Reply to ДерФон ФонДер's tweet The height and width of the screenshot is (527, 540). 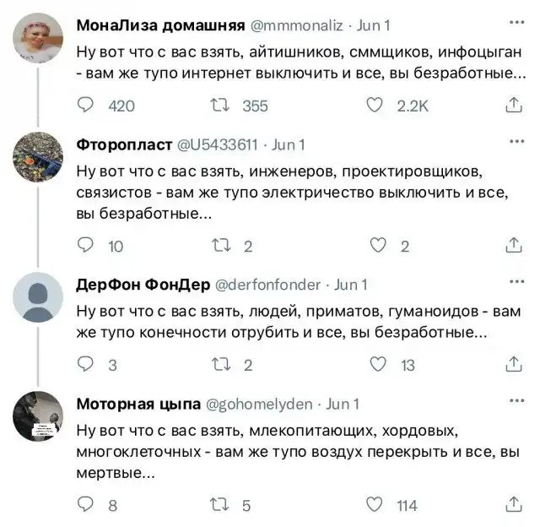[x=85, y=365]
